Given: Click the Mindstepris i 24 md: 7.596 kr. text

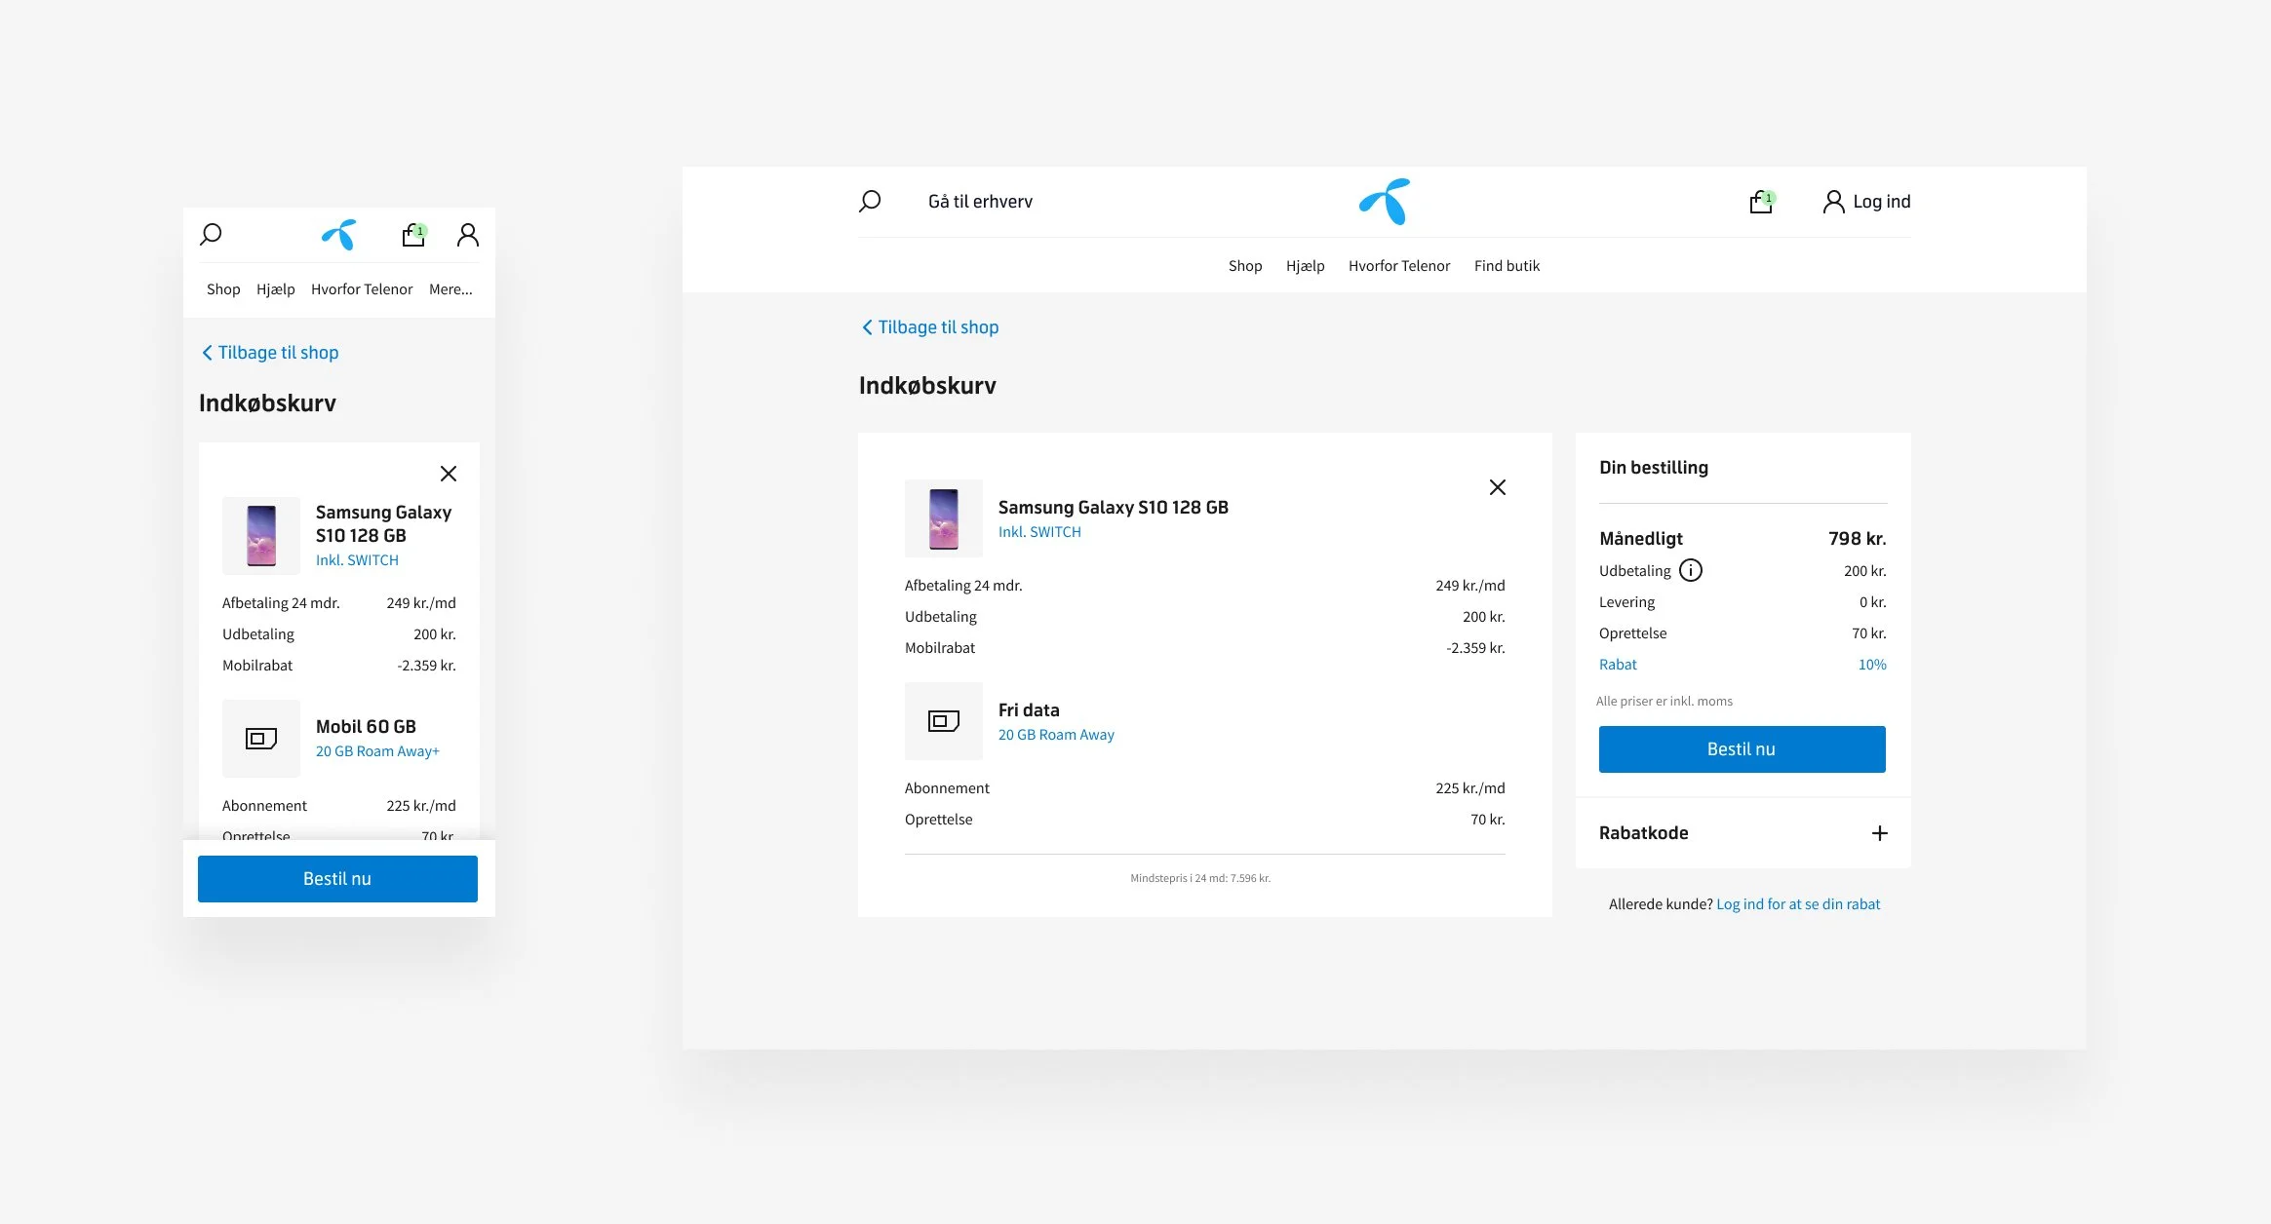Looking at the screenshot, I should point(1200,878).
